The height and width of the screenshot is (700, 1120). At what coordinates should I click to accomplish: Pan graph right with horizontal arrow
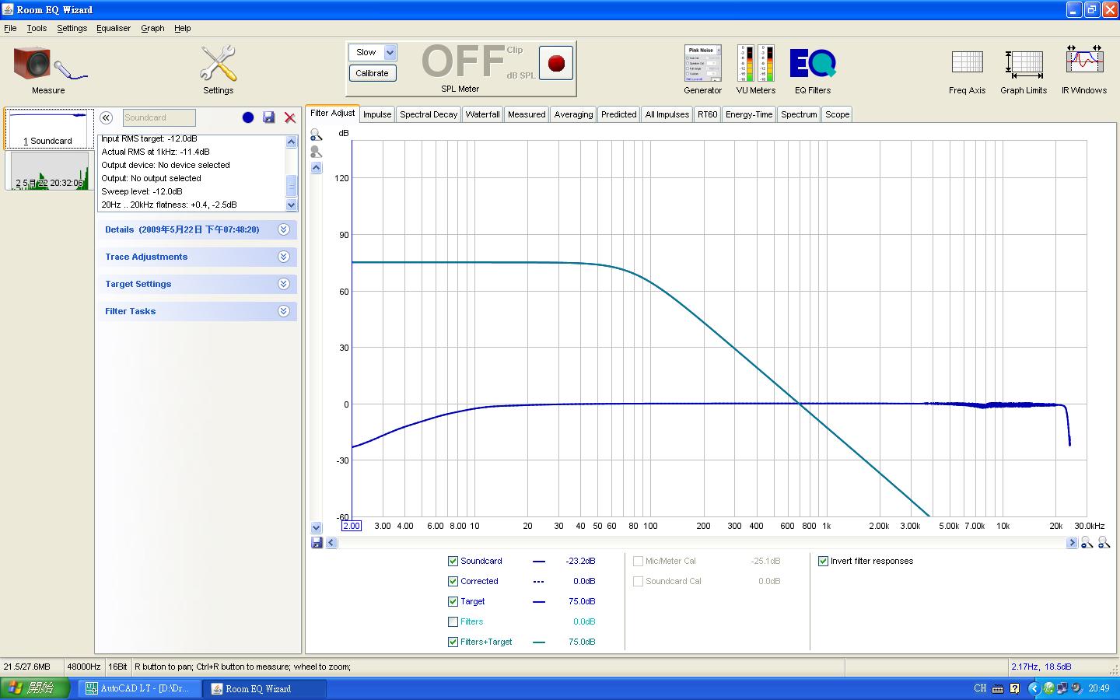click(1072, 543)
